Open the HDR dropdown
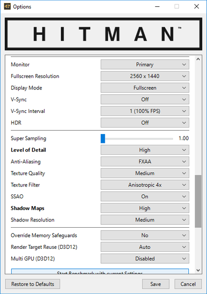The width and height of the screenshot is (207, 294). point(145,123)
